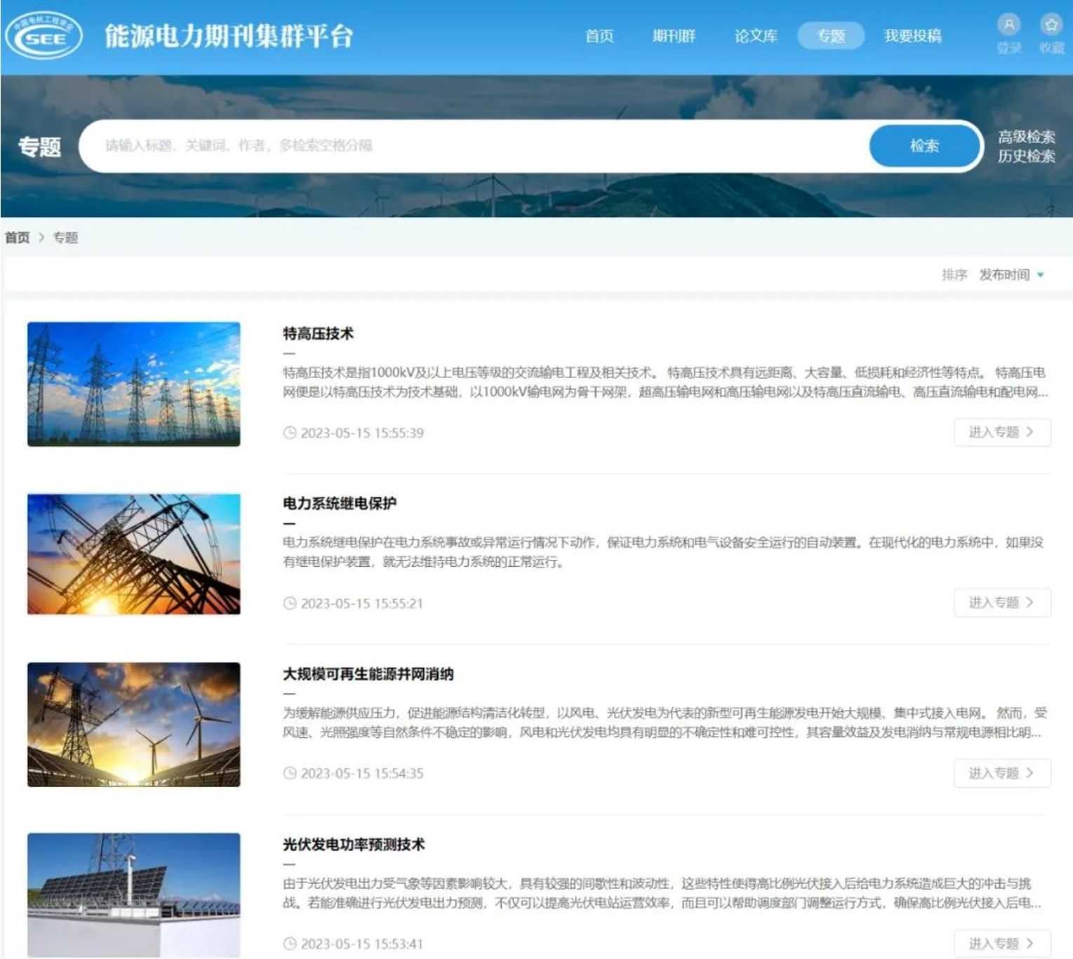The image size is (1073, 959).
Task: Open 我要投稿 submission page
Action: pos(912,36)
